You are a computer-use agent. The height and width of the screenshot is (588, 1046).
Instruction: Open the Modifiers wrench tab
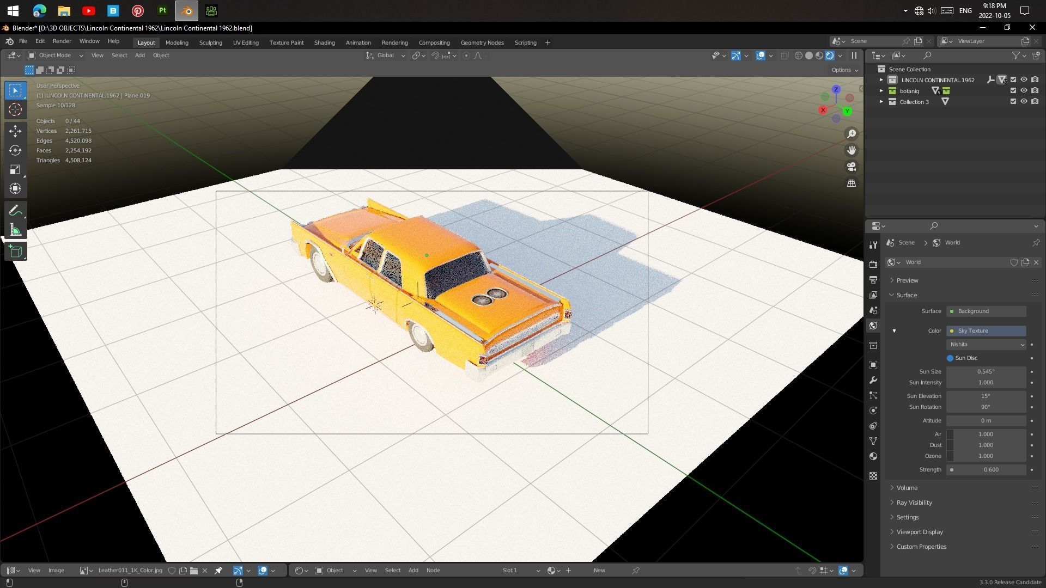click(x=873, y=380)
